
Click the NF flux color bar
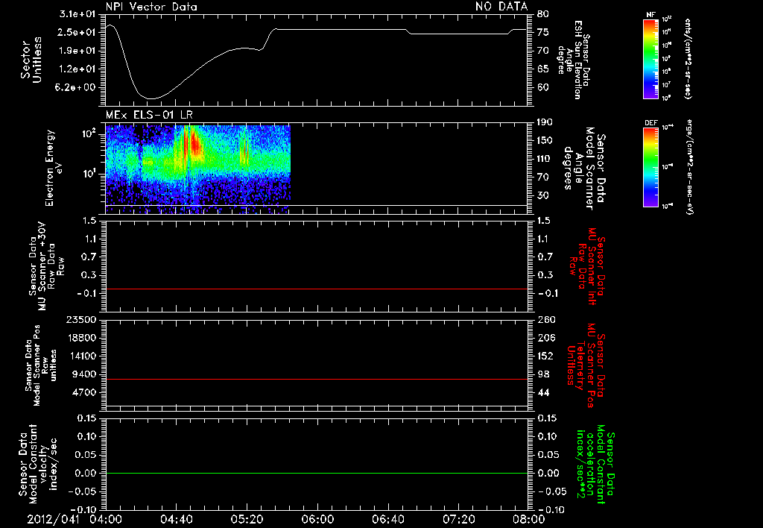click(x=651, y=59)
